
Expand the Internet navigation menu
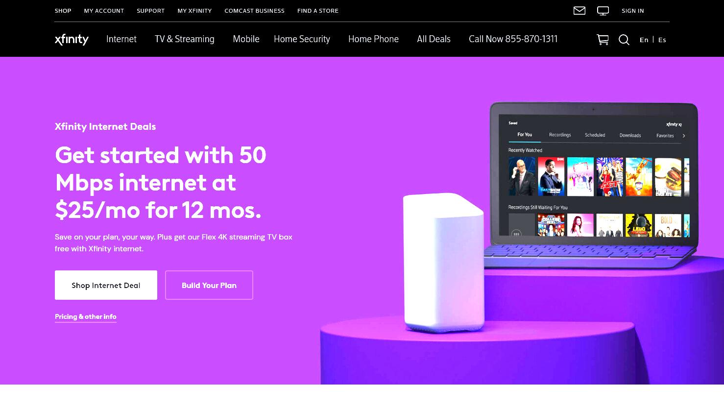[121, 39]
